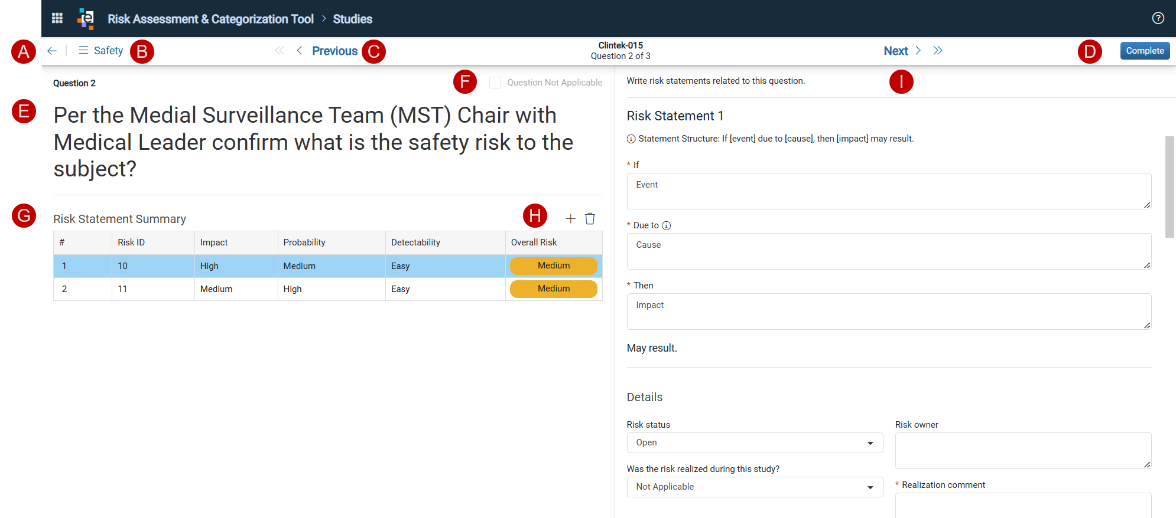The image size is (1176, 518).
Task: Open the Safety category menu
Action: (100, 51)
